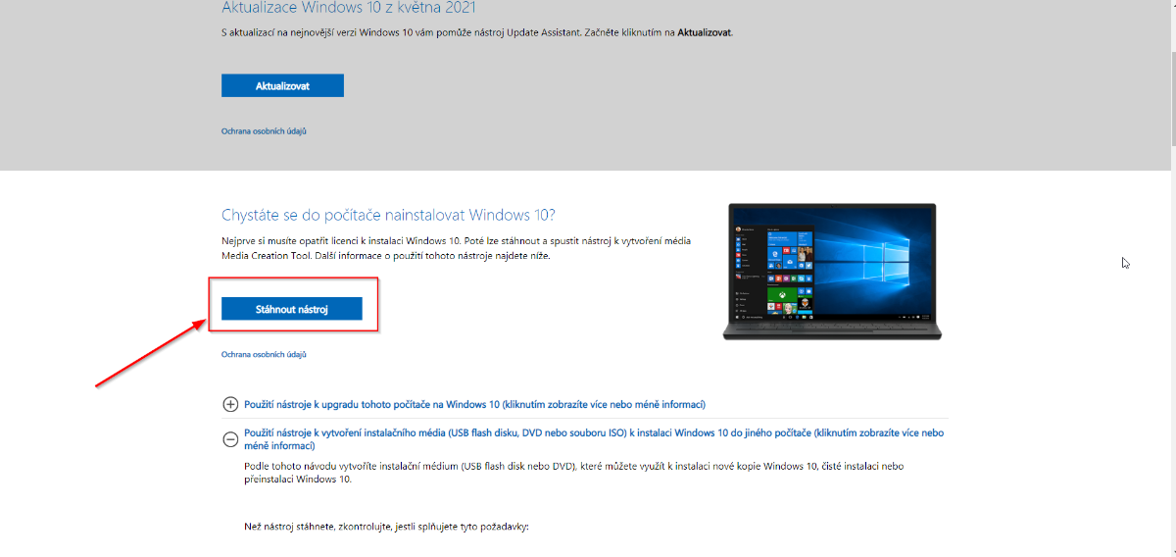
Task: Expand the 'Použití nástroje k upgradu' section title
Action: coord(474,404)
